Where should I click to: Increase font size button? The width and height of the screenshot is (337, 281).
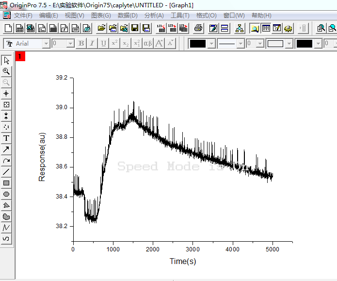tap(159, 44)
